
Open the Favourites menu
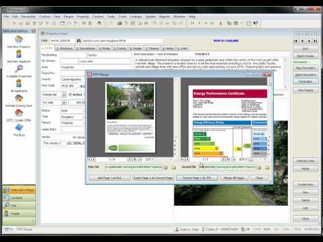[28, 17]
